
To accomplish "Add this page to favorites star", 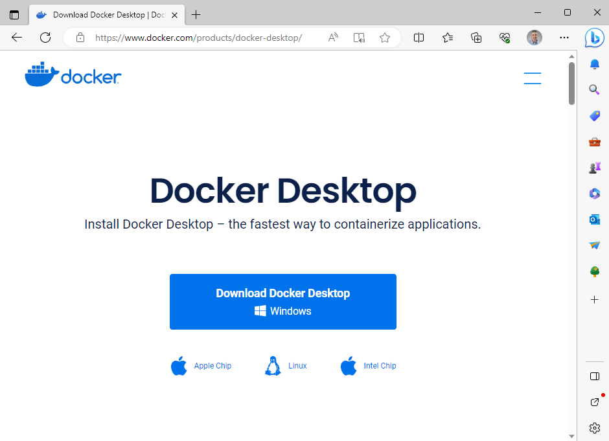I will (384, 38).
